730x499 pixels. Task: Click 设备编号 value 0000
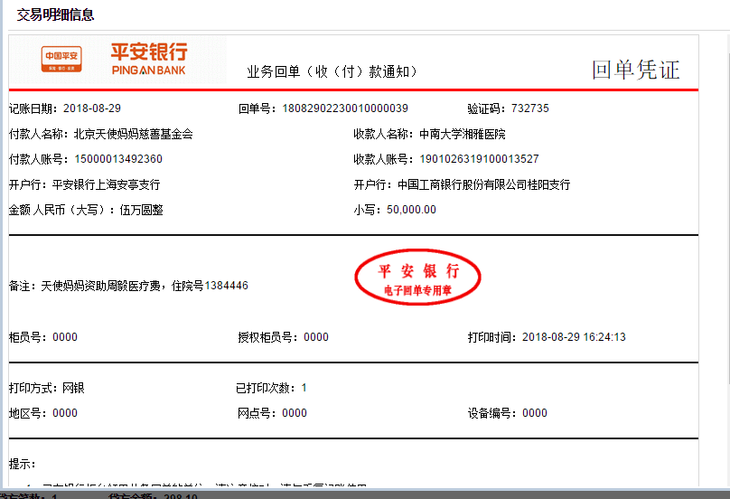tap(535, 413)
